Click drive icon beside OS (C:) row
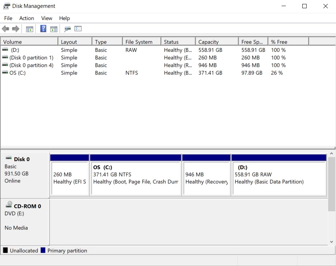The width and height of the screenshot is (336, 266). click(5, 73)
